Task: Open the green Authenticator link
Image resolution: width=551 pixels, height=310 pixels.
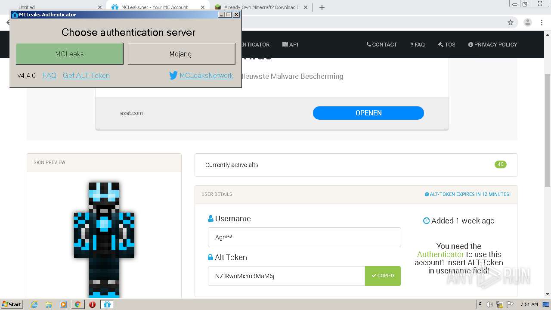Action: coord(440,254)
